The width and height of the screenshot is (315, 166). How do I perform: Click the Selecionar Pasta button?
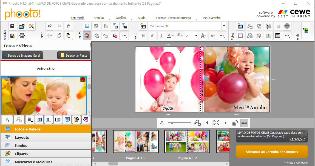[x=74, y=56]
